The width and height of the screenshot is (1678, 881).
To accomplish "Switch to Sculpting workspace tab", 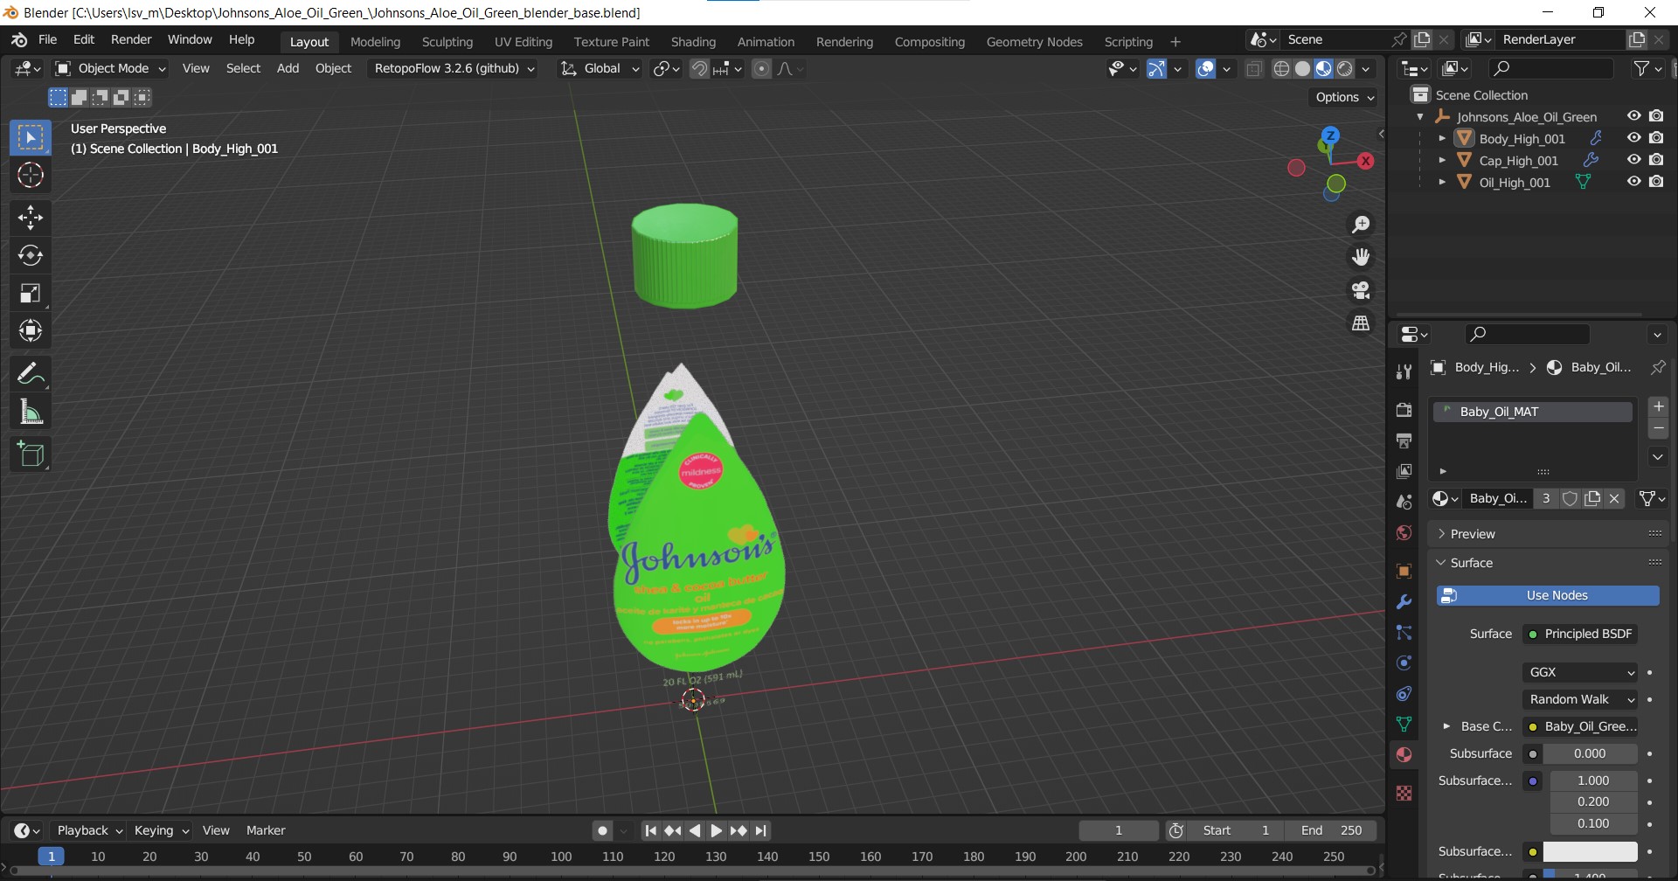I will pyautogui.click(x=447, y=42).
